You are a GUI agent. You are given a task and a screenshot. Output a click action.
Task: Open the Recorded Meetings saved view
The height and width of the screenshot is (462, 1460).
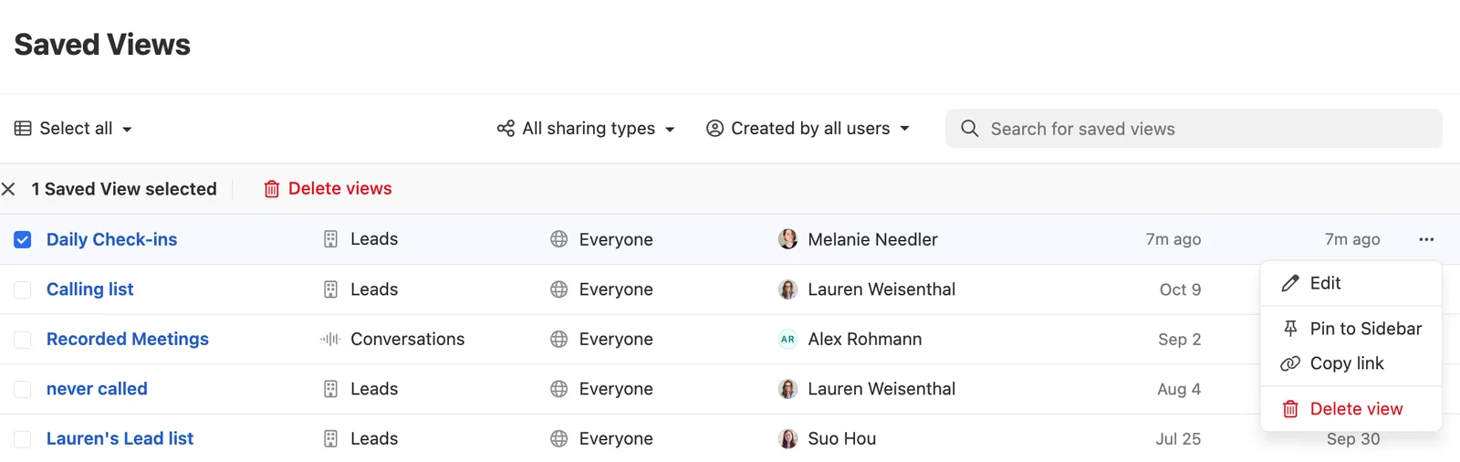tap(128, 339)
